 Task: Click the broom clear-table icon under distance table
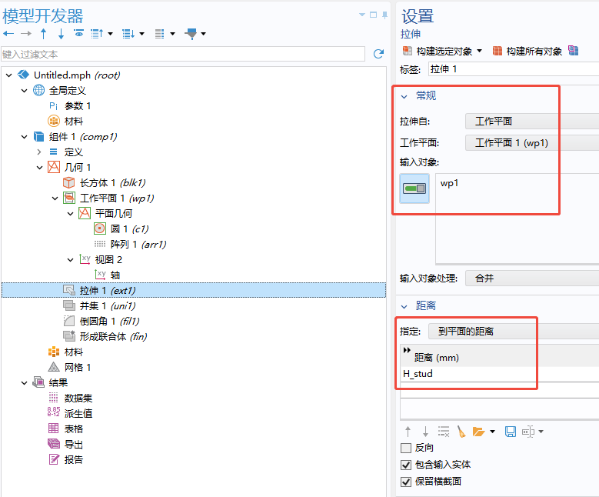[461, 432]
